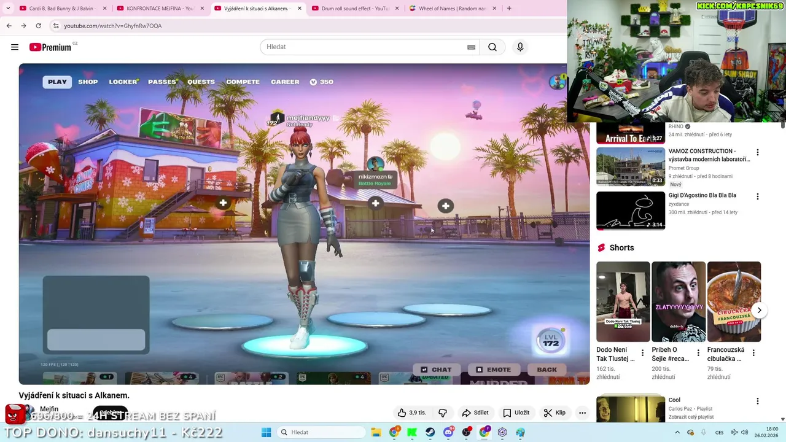Click the Klip clip button

coord(554,413)
